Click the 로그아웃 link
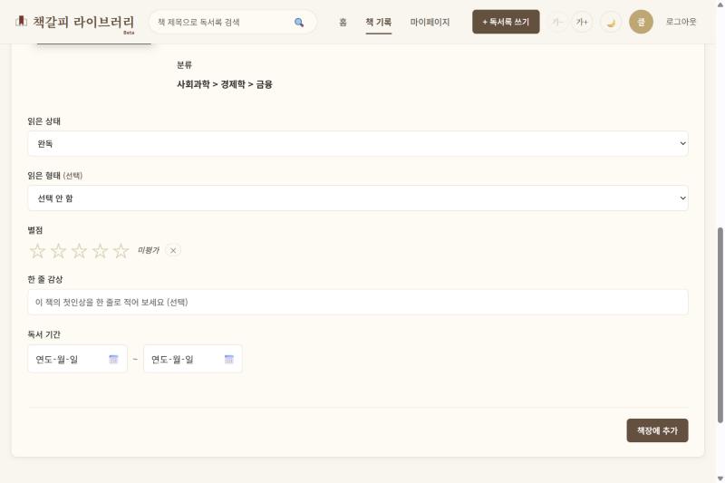Viewport: 725px width, 483px height. click(x=681, y=22)
